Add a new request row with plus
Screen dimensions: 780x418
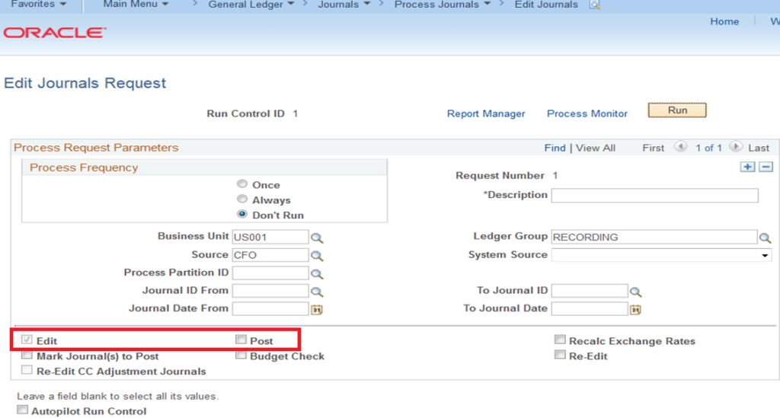click(747, 167)
